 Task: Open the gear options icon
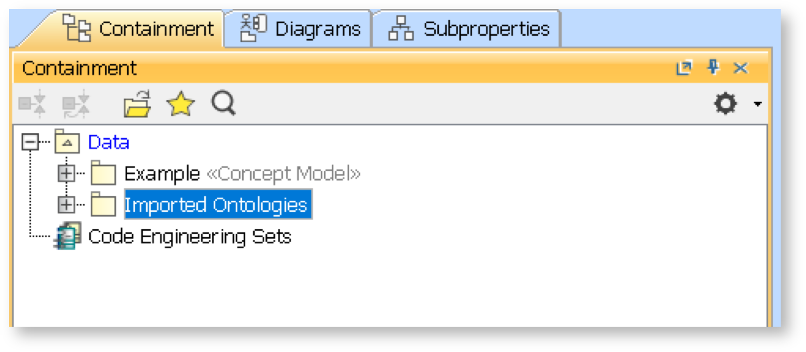pyautogui.click(x=725, y=104)
